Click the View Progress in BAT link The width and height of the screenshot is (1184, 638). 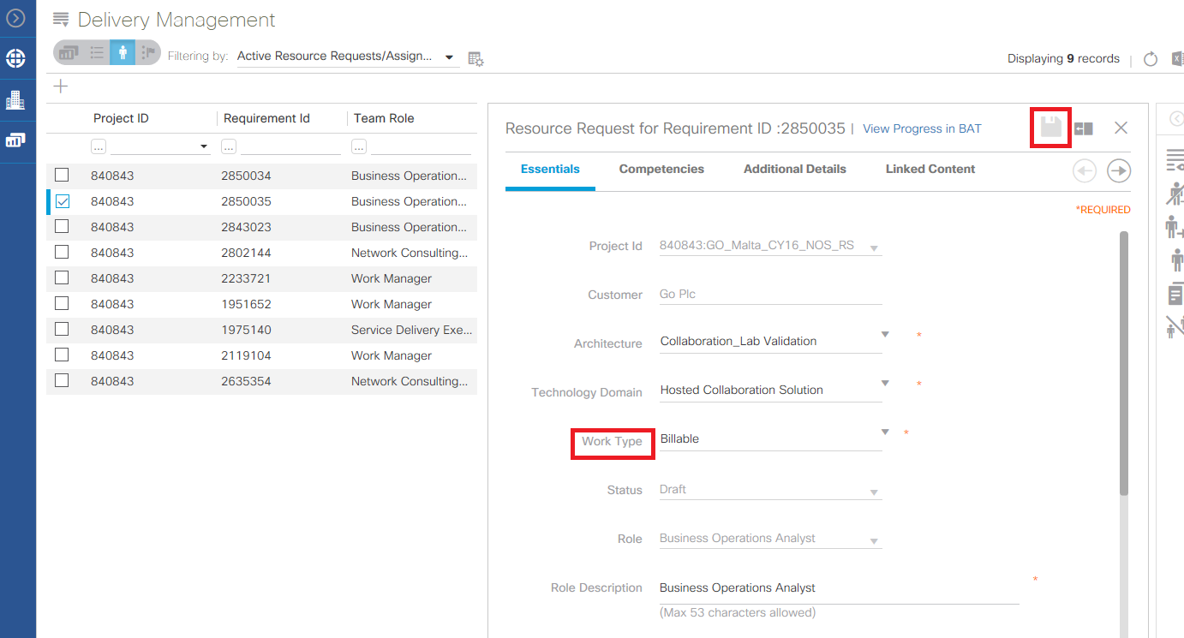click(x=922, y=128)
